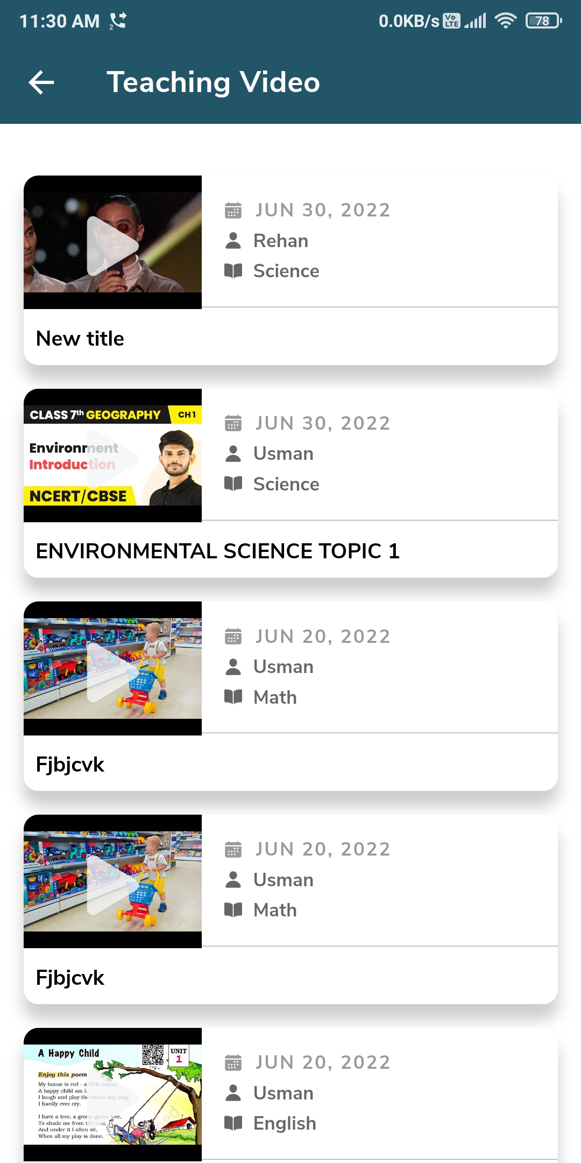Click the book icon next to English

pyautogui.click(x=233, y=1123)
